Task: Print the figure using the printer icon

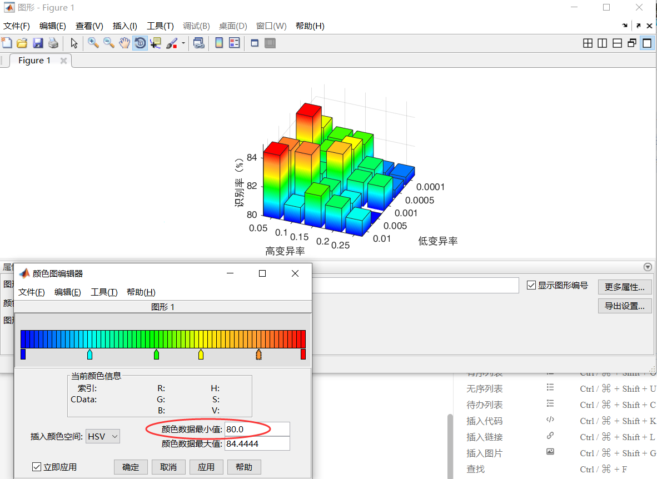Action: point(53,43)
